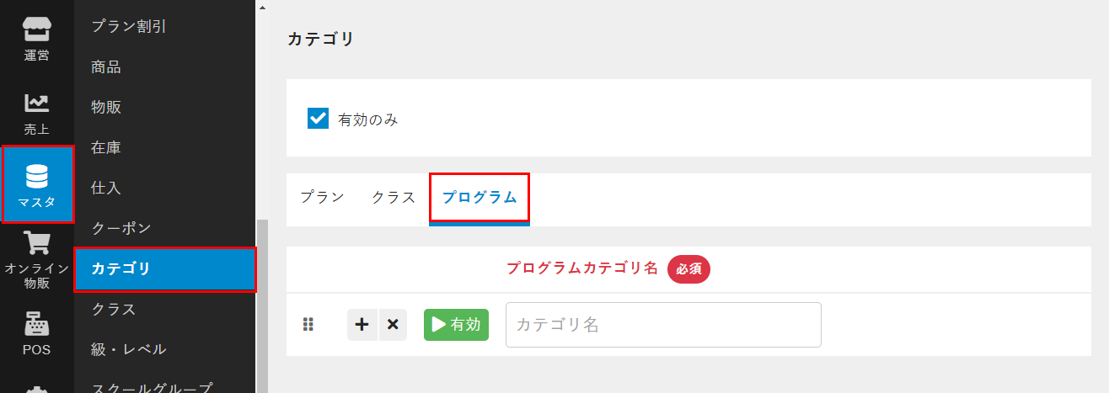Uncheck the 有効のみ checkbox

318,119
